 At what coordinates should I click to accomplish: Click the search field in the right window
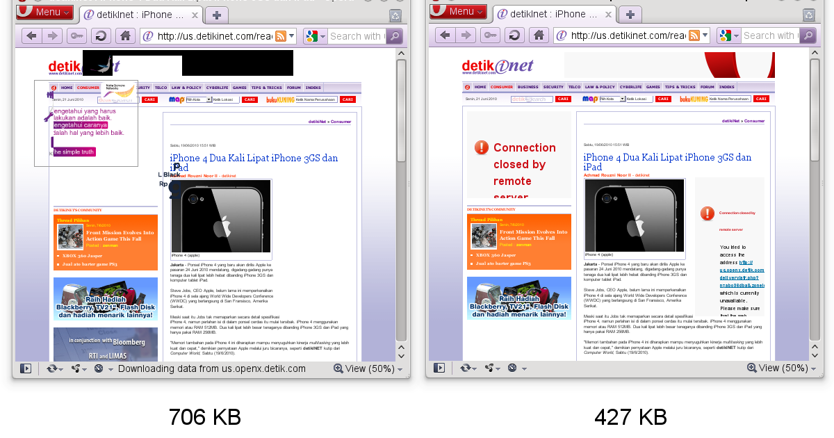click(x=769, y=35)
